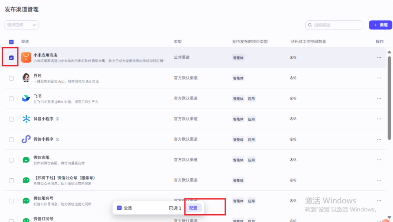Open the 选择空间 dropdown
393x222 pixels.
point(21,25)
